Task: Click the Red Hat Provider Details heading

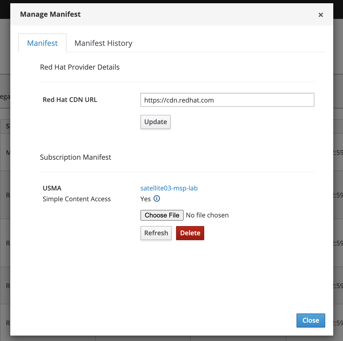Action: 80,67
